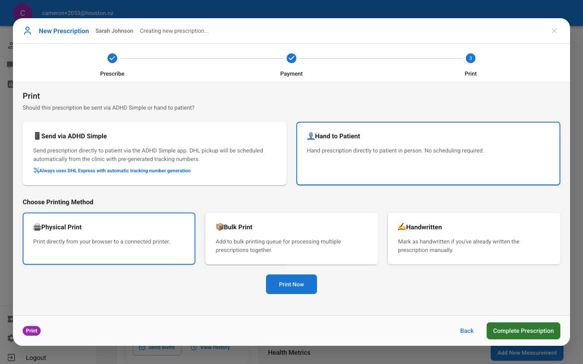Click the New Prescription title
This screenshot has width=583, height=364.
(x=64, y=31)
